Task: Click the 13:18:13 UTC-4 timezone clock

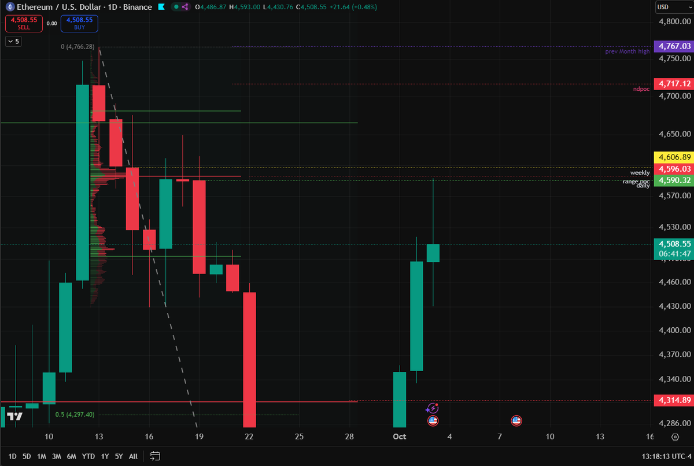Action: coord(666,456)
